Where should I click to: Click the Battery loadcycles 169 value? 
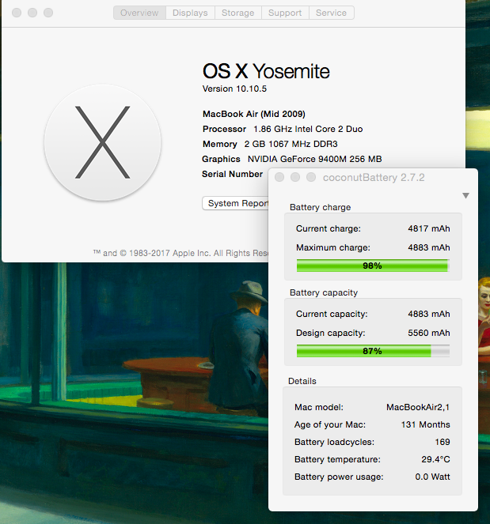point(443,442)
